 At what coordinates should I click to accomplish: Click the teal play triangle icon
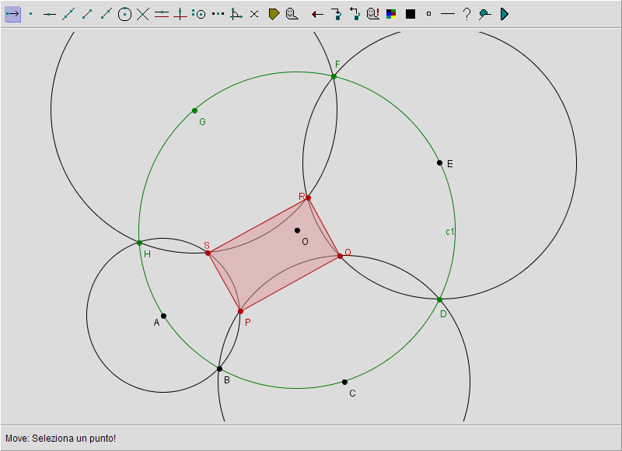tap(504, 14)
